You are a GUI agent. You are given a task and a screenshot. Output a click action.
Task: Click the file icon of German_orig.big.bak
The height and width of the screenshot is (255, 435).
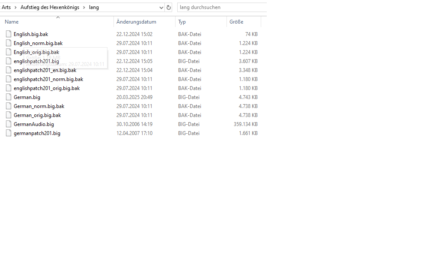(x=9, y=115)
